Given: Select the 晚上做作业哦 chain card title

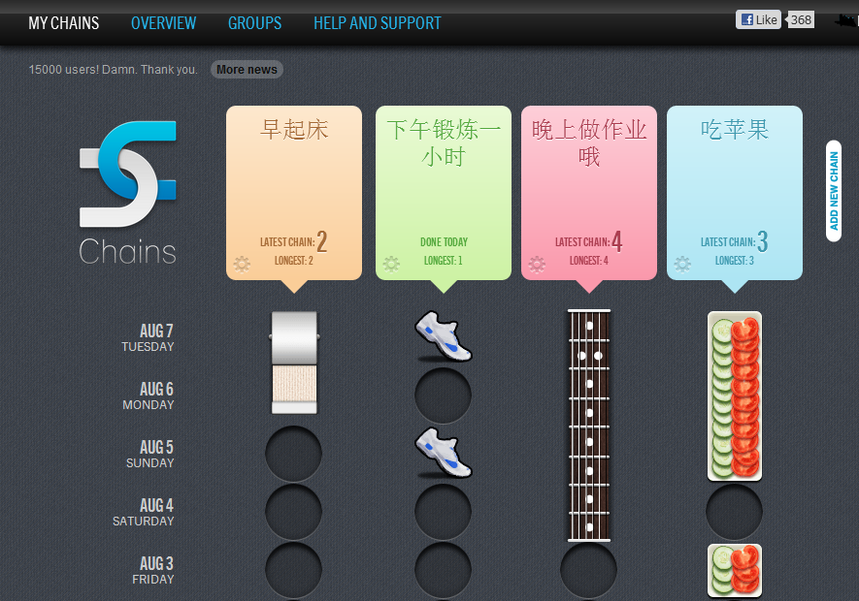Looking at the screenshot, I should (x=589, y=142).
